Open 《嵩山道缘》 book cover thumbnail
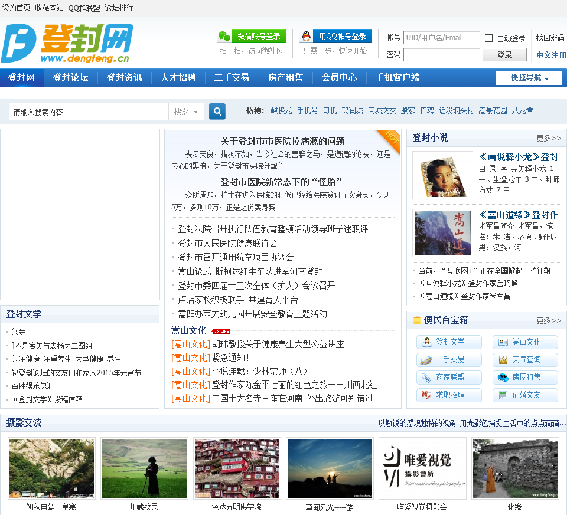Viewport: 567px width, 515px height. coord(442,233)
